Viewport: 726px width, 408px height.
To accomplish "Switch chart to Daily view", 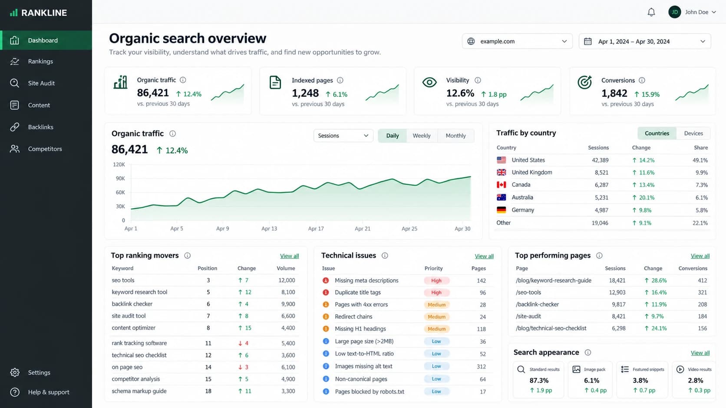I will click(x=393, y=136).
